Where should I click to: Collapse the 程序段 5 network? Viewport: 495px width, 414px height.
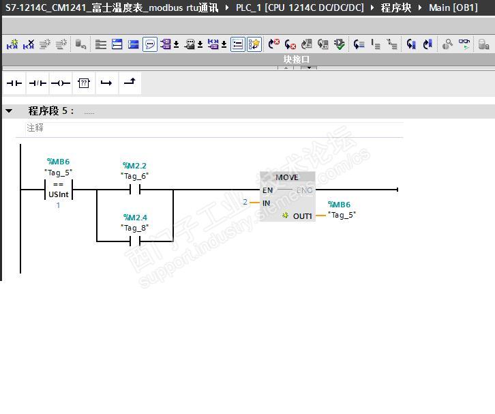tap(9, 111)
